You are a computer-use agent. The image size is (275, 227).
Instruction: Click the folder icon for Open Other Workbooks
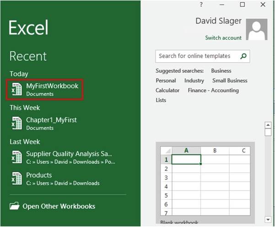[15, 206]
